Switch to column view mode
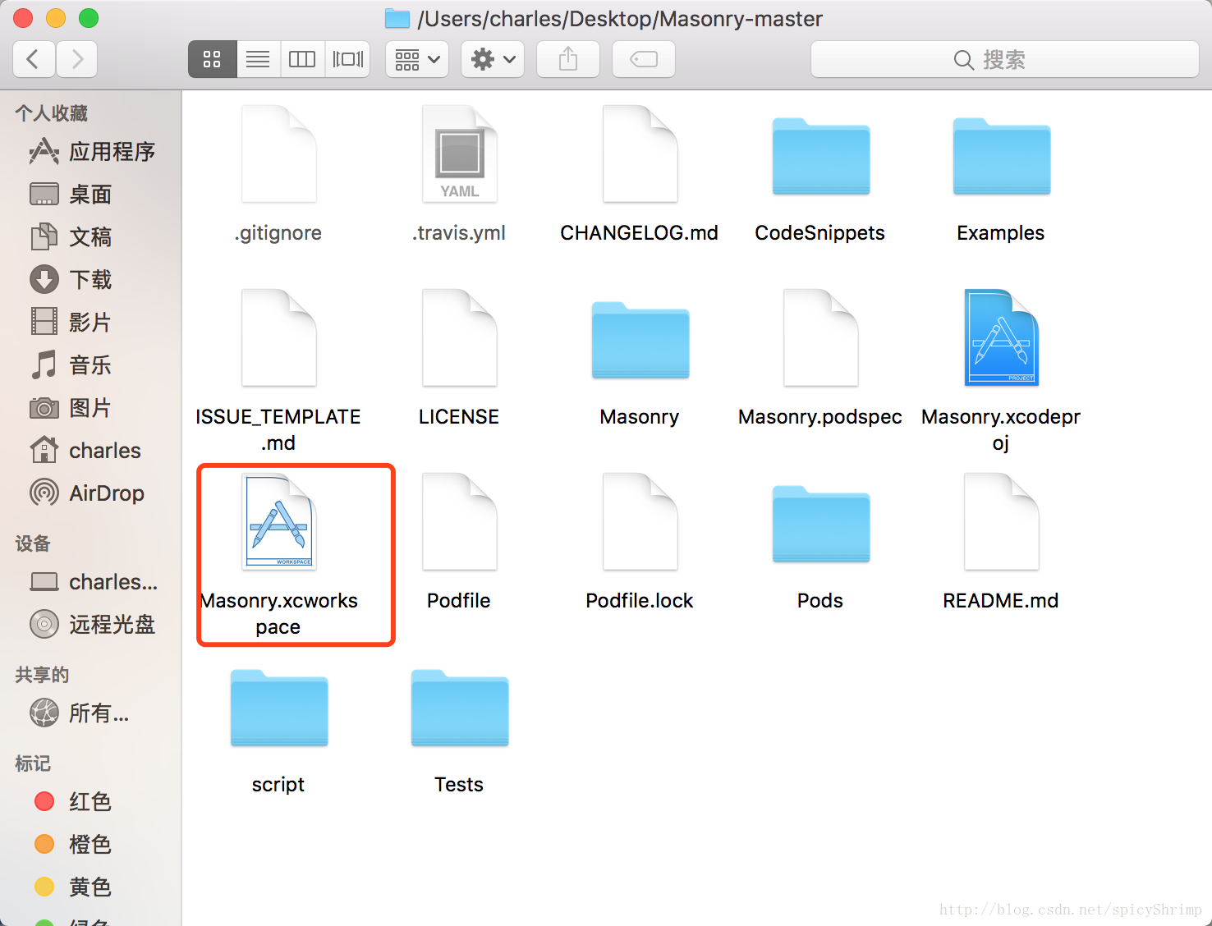The height and width of the screenshot is (926, 1212). pos(302,59)
